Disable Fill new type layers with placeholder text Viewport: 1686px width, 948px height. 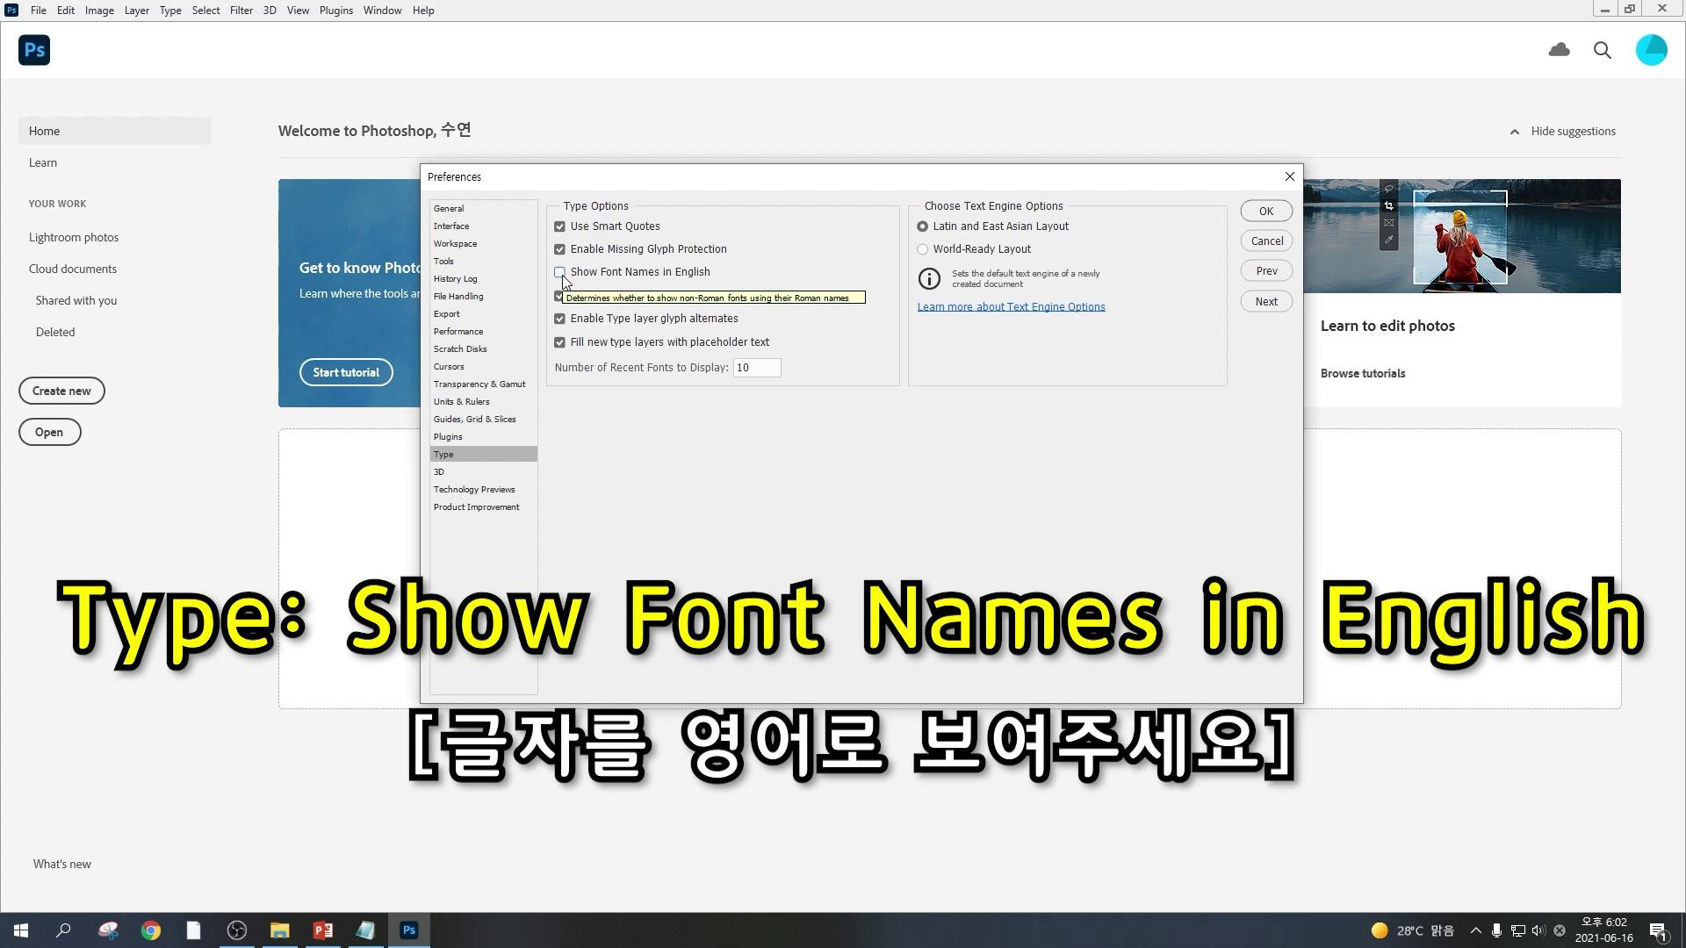click(x=559, y=342)
